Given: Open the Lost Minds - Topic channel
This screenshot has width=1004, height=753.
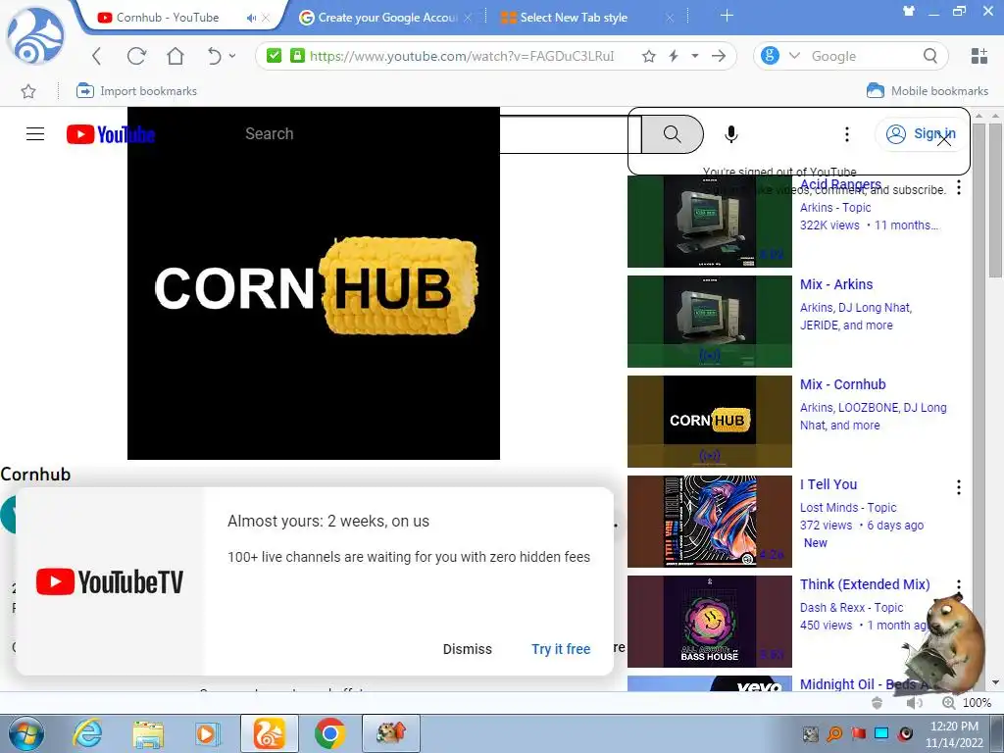Looking at the screenshot, I should pyautogui.click(x=848, y=507).
